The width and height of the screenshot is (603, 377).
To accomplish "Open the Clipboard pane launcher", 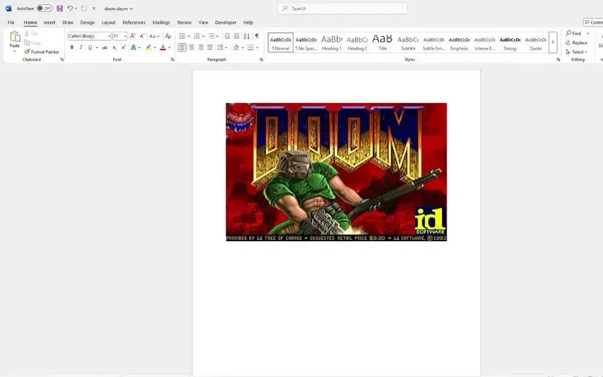I will pos(62,60).
